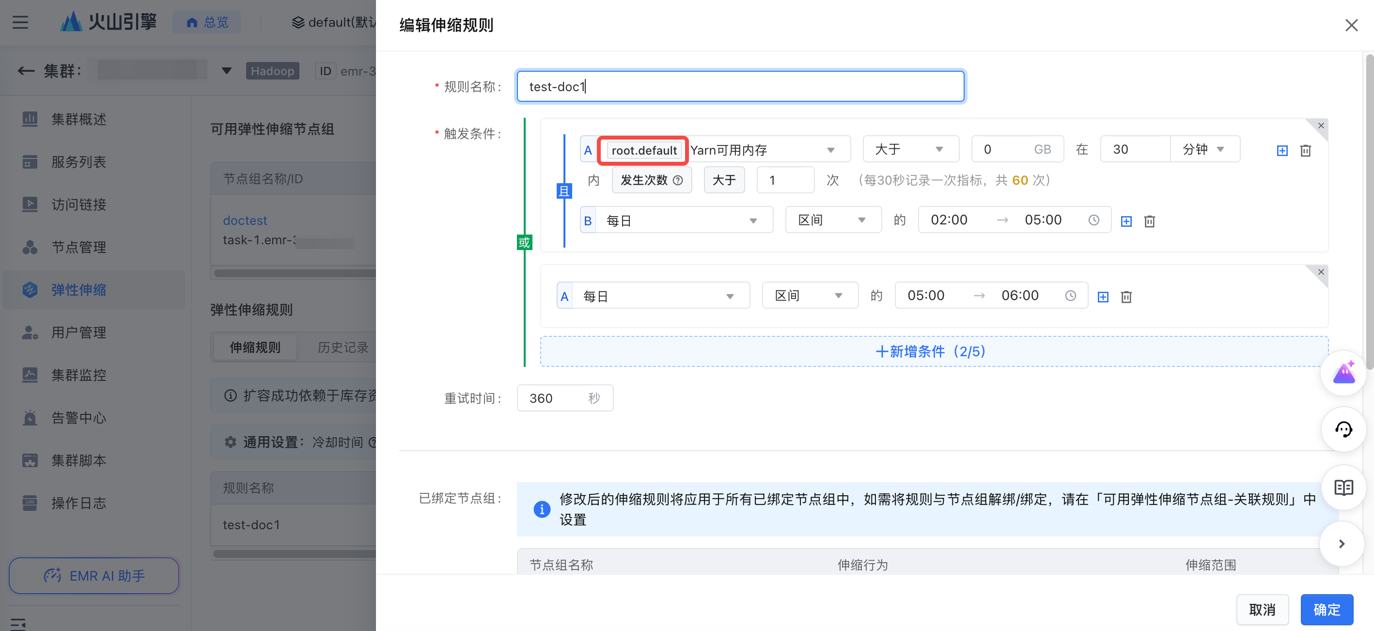Open clock picker for 02:00–05:00 range
The width and height of the screenshot is (1374, 631).
[x=1093, y=221]
